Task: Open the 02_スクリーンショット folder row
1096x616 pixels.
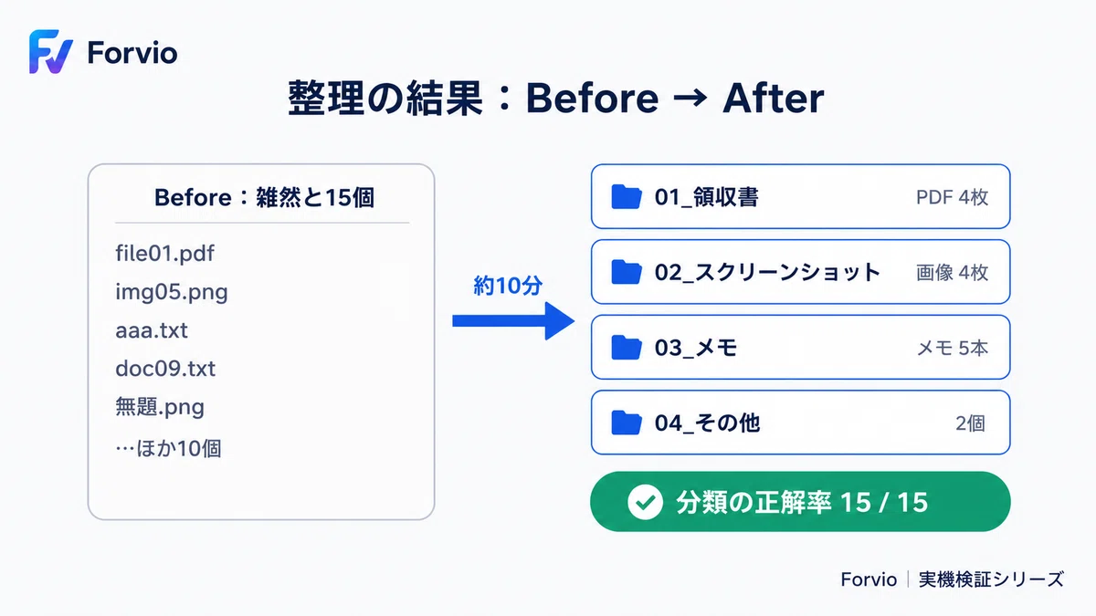Action: (x=801, y=272)
